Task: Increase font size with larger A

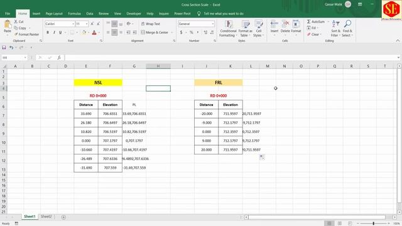Action: pyautogui.click(x=92, y=24)
